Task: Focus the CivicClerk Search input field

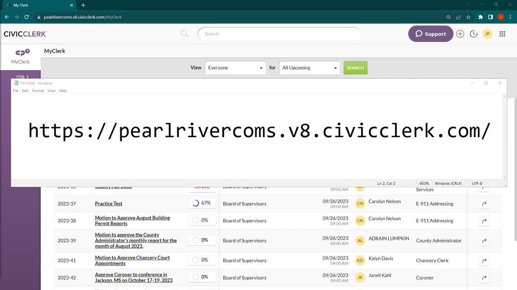Action: click(278, 34)
